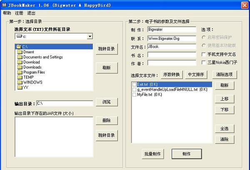Focus the 联系 Www.Bigwater.Org field
The width and height of the screenshot is (250, 170).
pyautogui.click(x=172, y=39)
